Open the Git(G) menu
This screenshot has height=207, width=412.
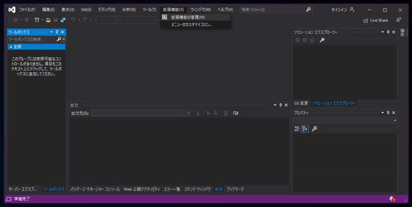(x=86, y=10)
